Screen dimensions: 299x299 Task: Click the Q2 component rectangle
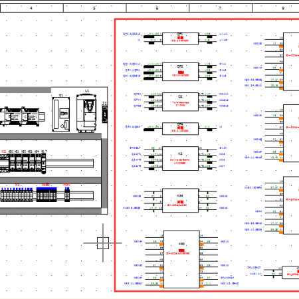pyautogui.click(x=180, y=102)
